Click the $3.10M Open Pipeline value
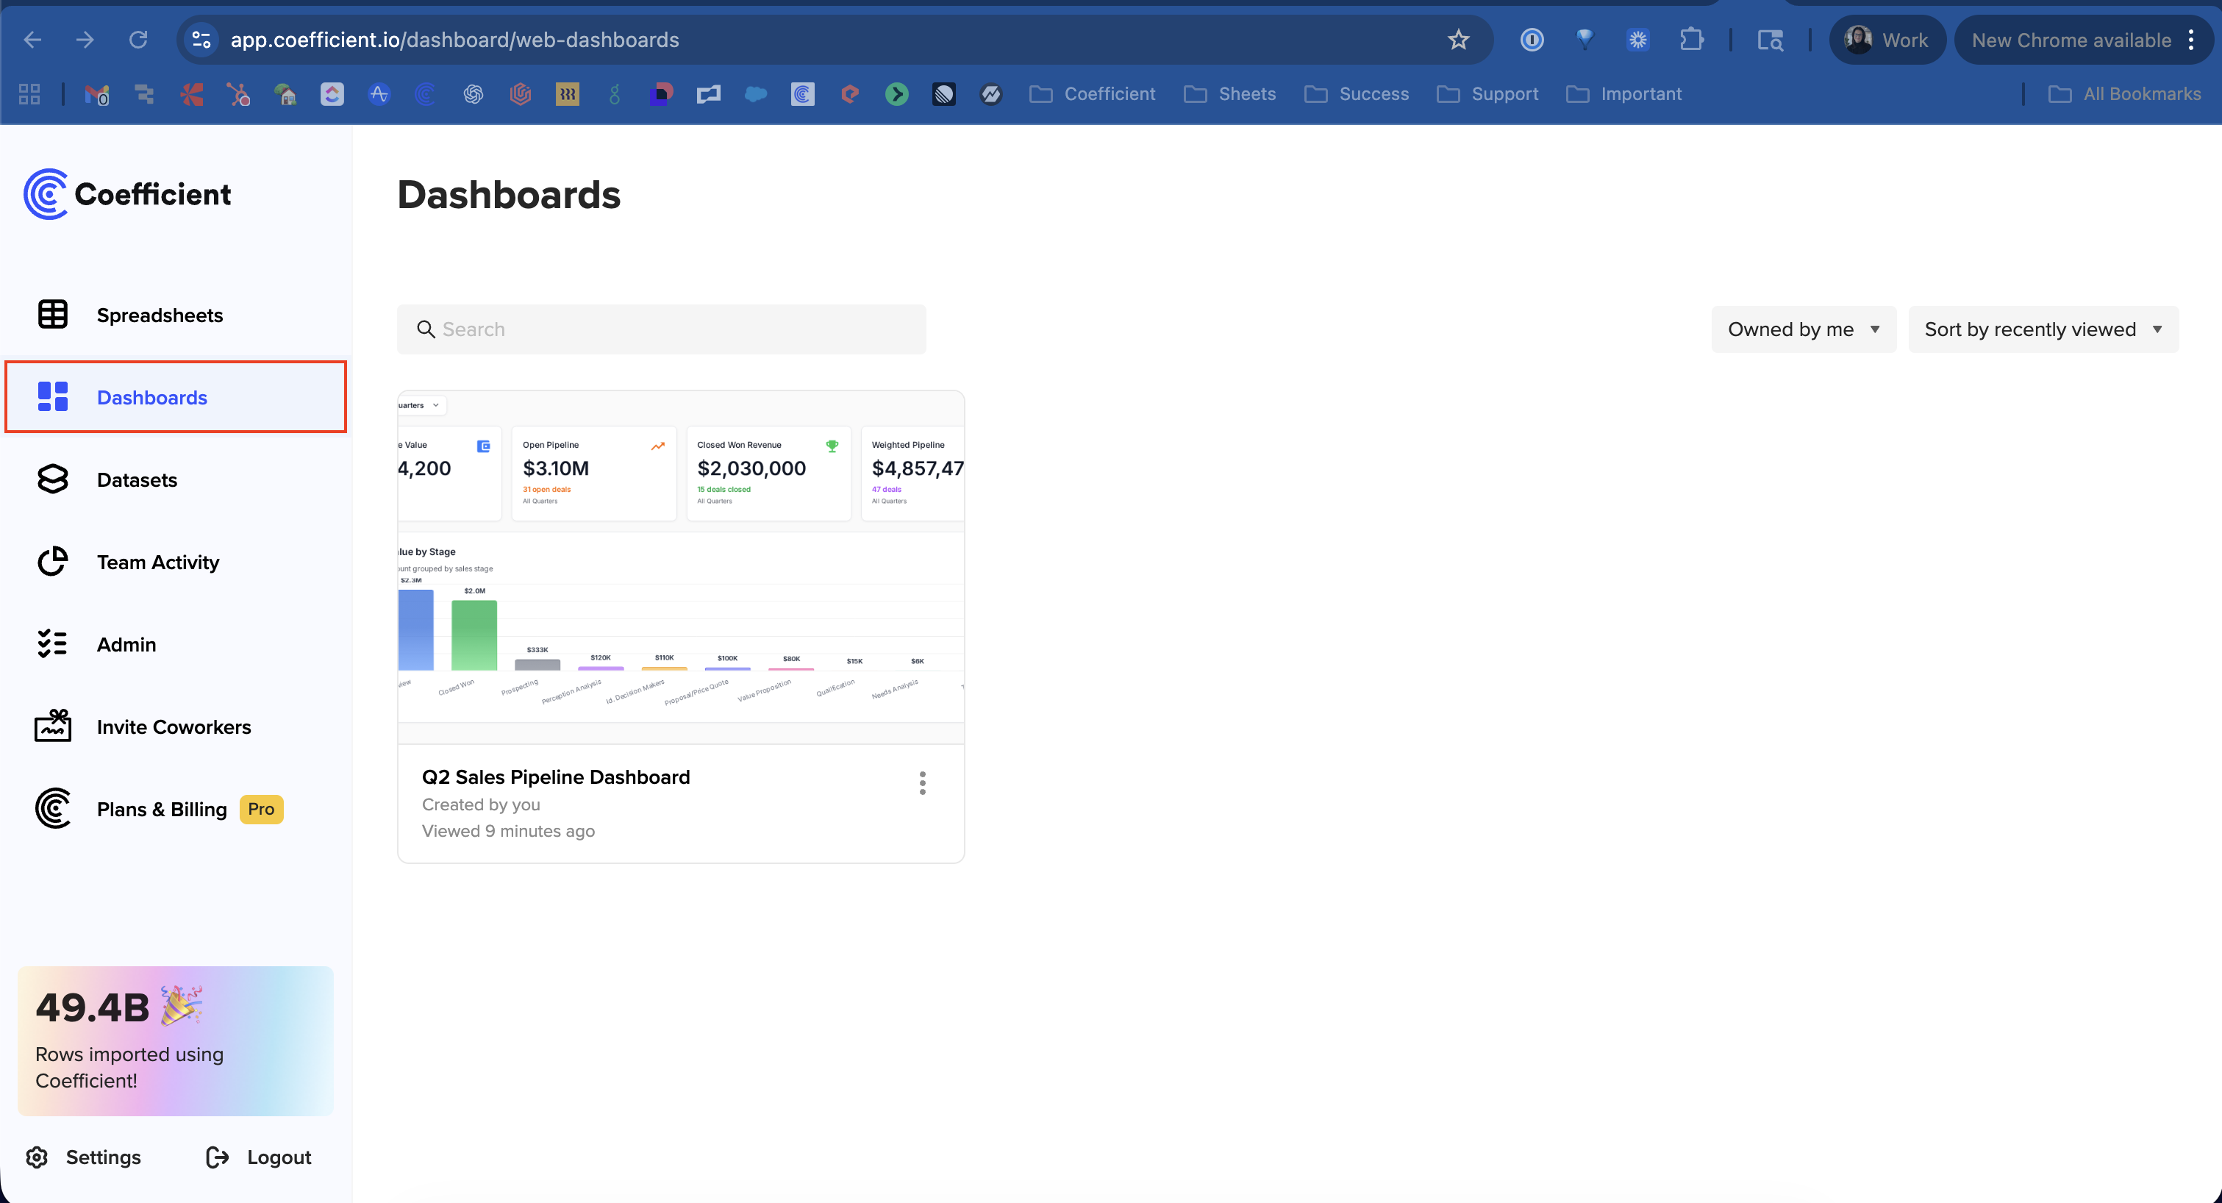The image size is (2222, 1203). [556, 468]
